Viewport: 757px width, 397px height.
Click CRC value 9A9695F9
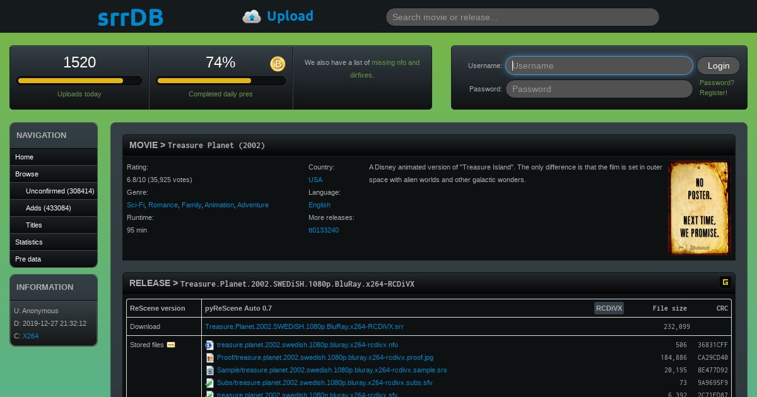click(x=713, y=383)
